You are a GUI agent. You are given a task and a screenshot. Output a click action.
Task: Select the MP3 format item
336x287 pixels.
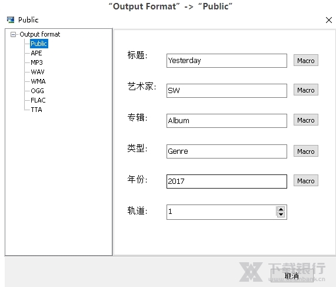36,62
